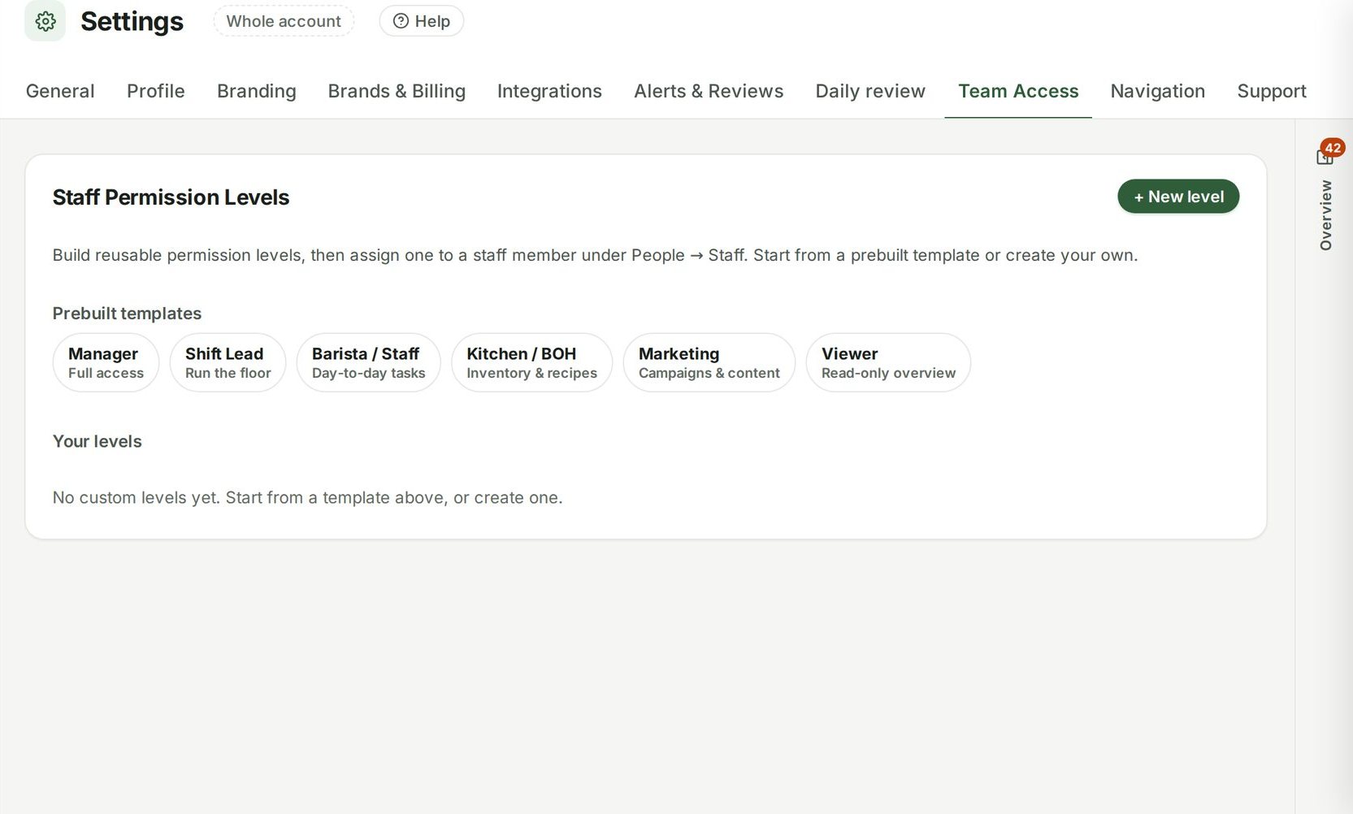Use the Marketing campaigns template
Viewport: 1353px width, 814px height.
coord(709,362)
